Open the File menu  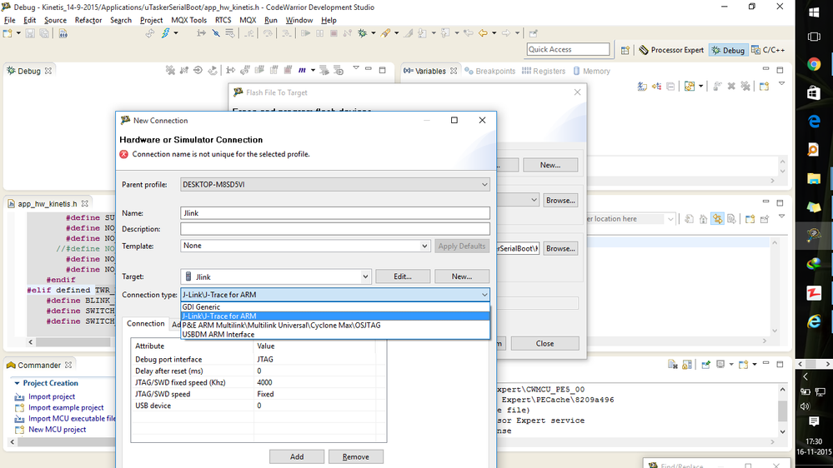9,20
